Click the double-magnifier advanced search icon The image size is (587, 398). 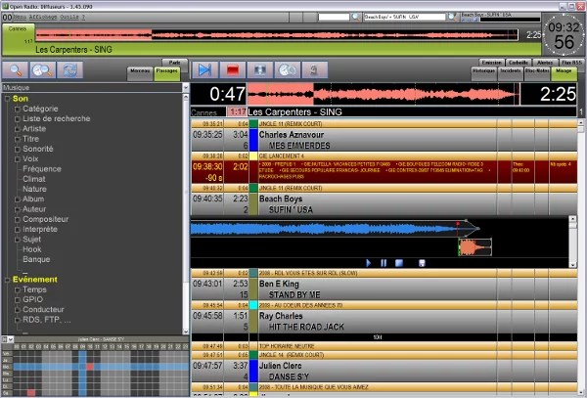click(42, 69)
